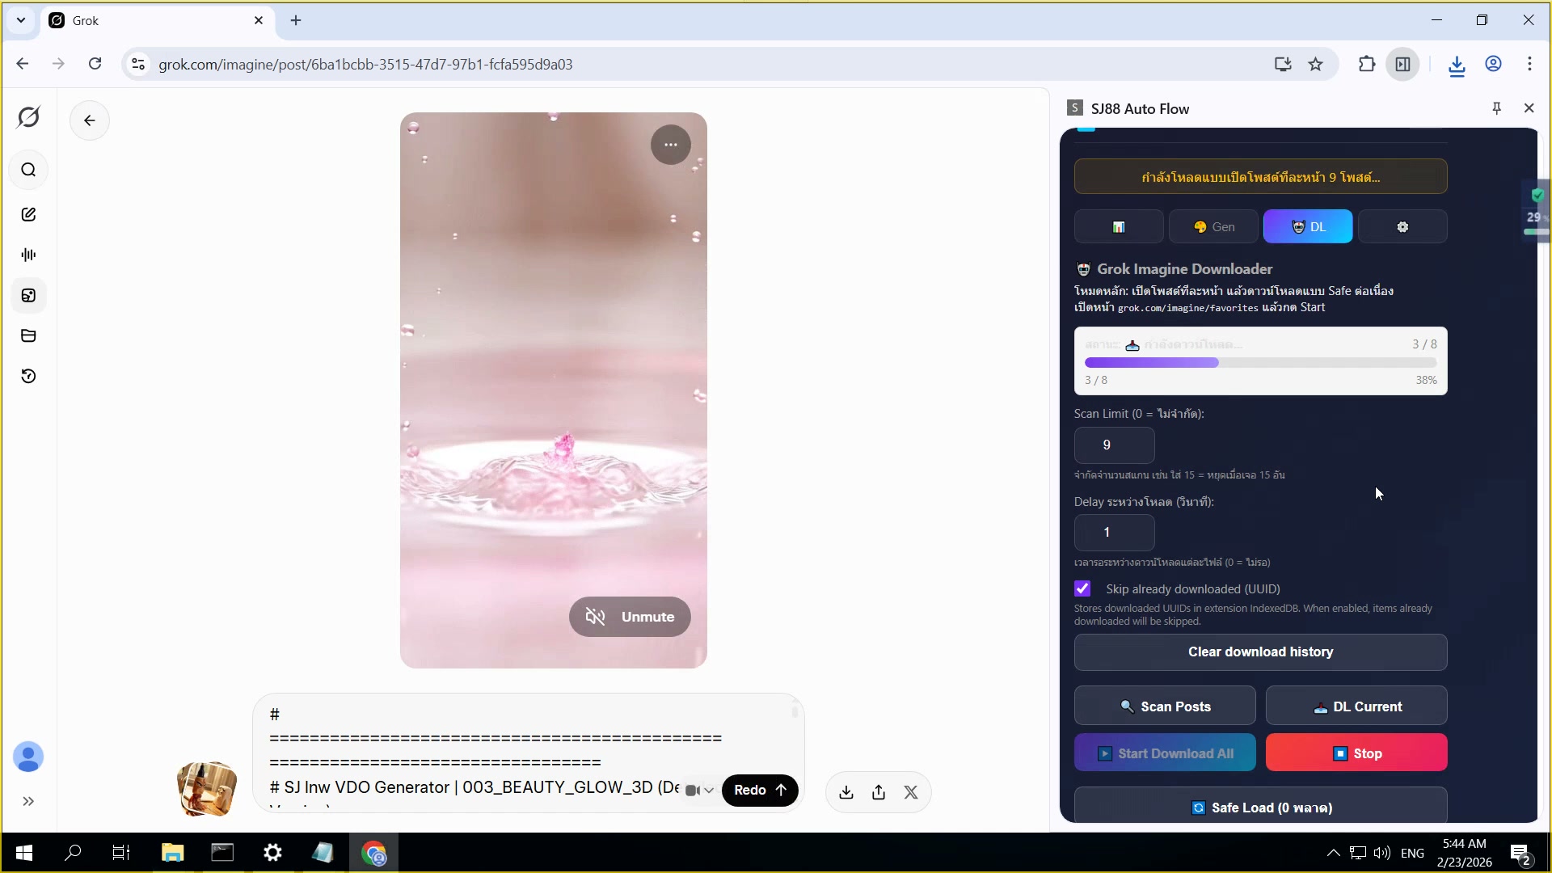This screenshot has width=1552, height=873.
Task: Pin the SJ88 Auto Flow panel
Action: pyautogui.click(x=1496, y=108)
